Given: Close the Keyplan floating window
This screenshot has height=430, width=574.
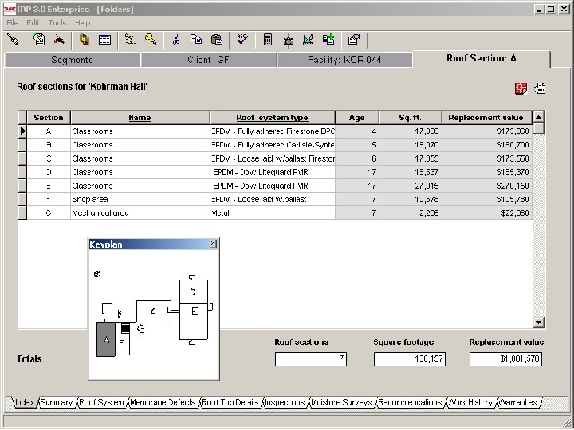Looking at the screenshot, I should 213,244.
